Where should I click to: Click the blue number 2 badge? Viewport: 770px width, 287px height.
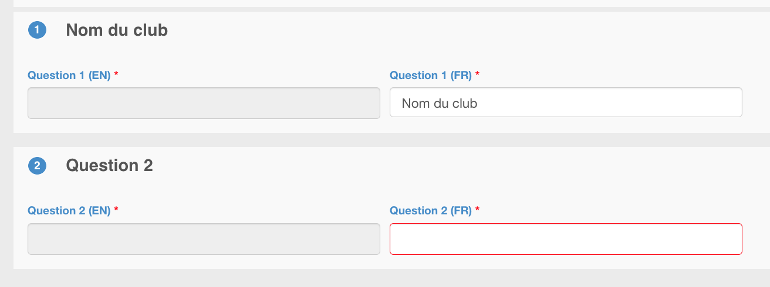[37, 166]
